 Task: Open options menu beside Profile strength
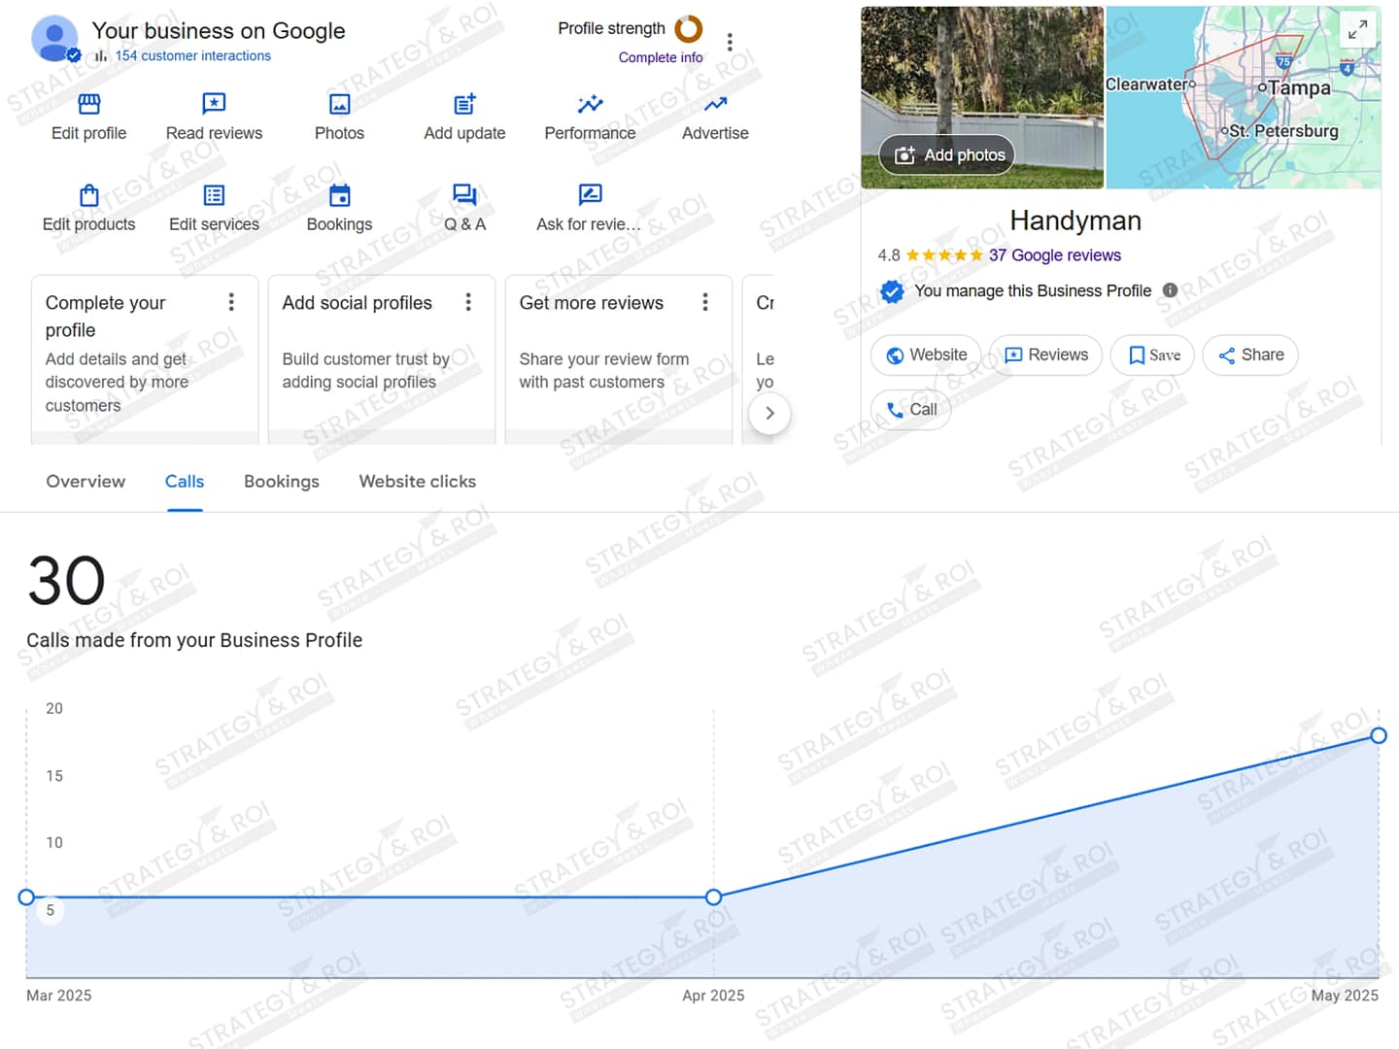(x=730, y=42)
